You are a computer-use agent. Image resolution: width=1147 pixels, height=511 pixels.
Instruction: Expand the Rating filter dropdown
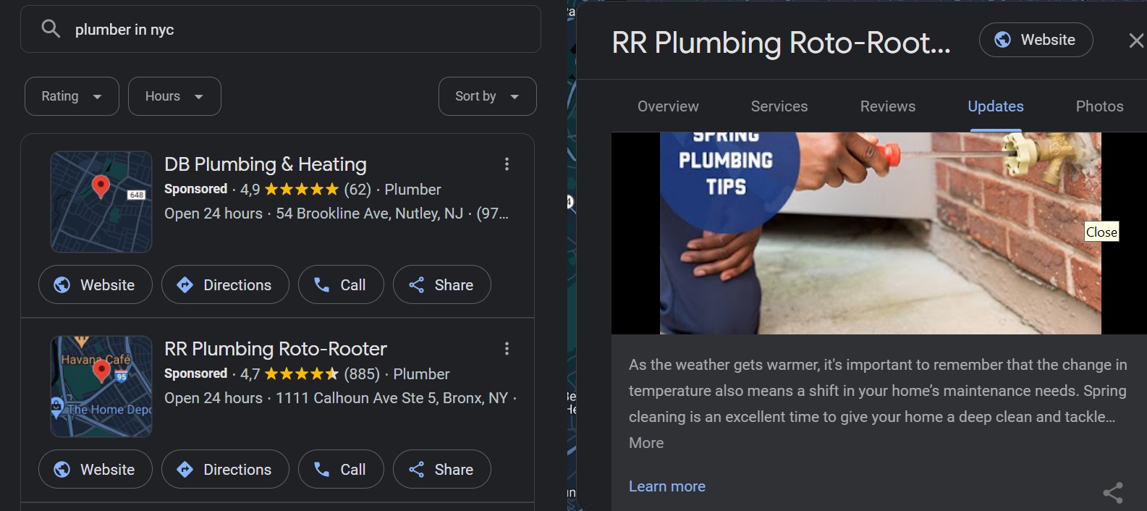(72, 96)
